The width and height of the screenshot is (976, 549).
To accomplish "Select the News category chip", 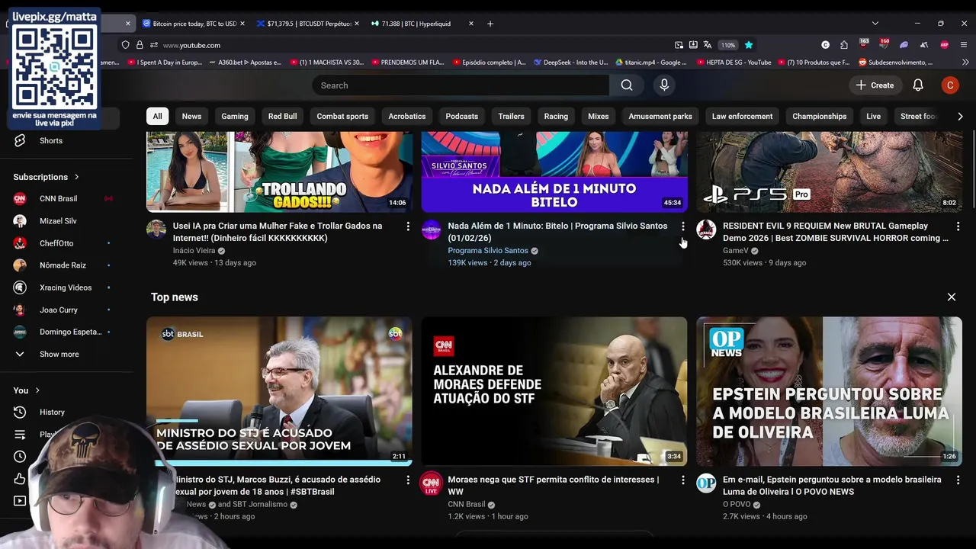I will tap(191, 117).
